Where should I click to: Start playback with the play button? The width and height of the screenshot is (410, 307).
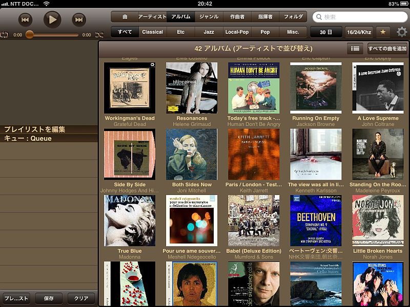[52, 19]
